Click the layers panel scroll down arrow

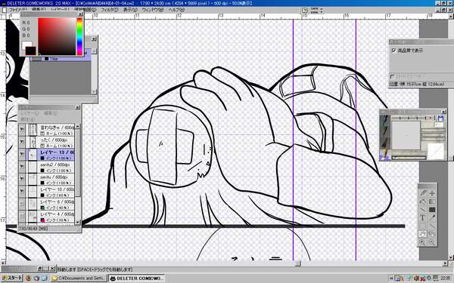coord(78,222)
